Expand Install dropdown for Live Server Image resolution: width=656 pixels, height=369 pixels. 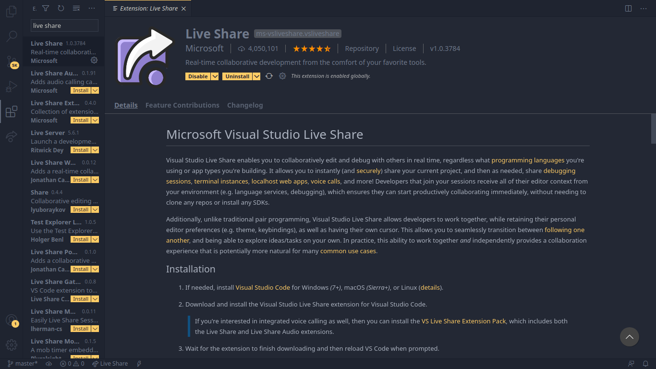95,150
